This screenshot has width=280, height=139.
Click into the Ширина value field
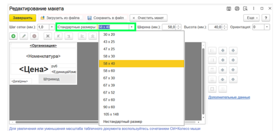pos(169,27)
